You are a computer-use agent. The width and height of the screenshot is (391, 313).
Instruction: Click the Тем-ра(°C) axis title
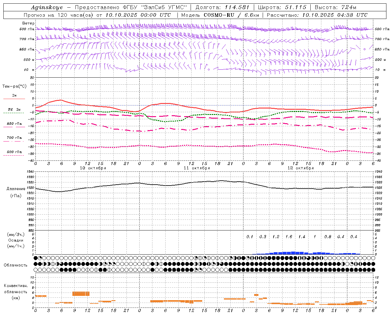(14, 87)
